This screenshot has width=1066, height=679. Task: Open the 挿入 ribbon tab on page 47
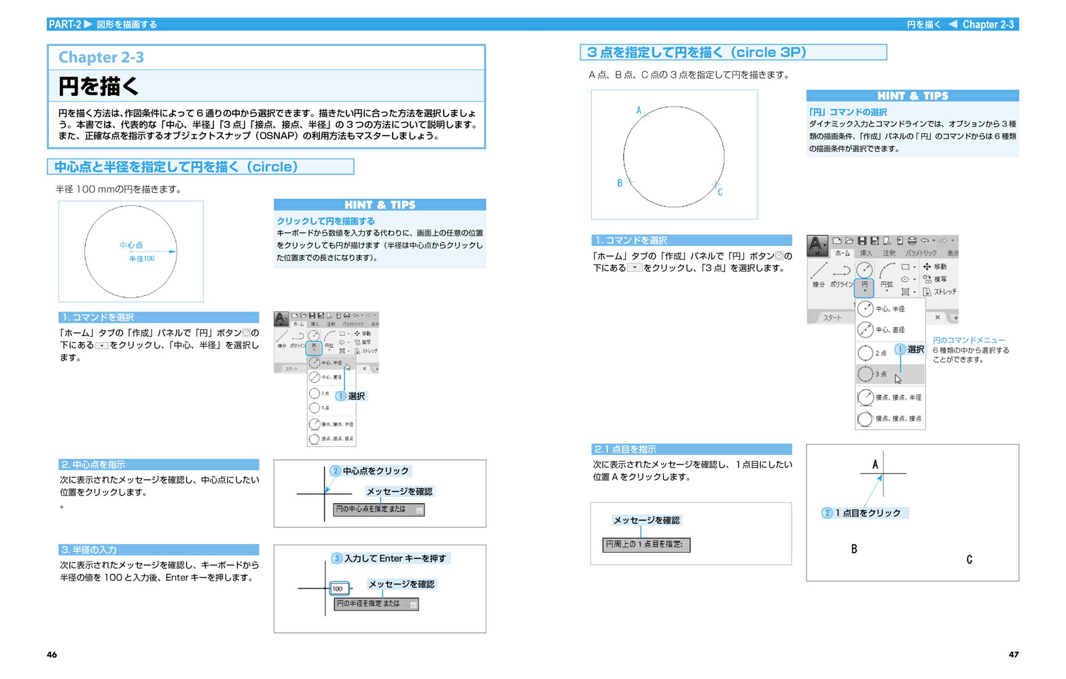click(866, 253)
